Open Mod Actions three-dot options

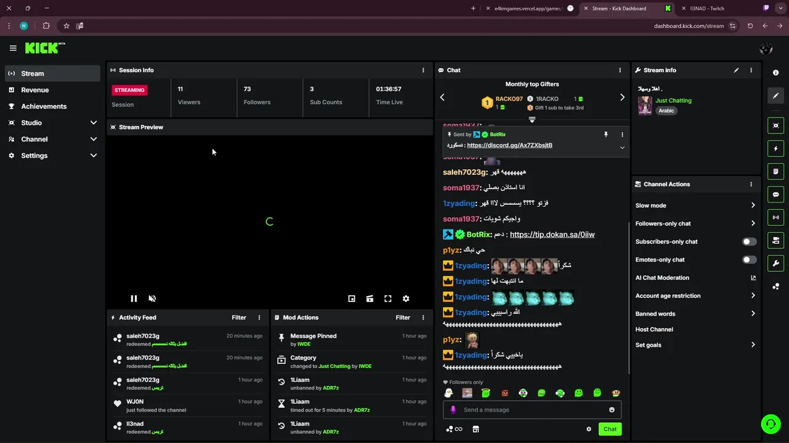coord(423,317)
